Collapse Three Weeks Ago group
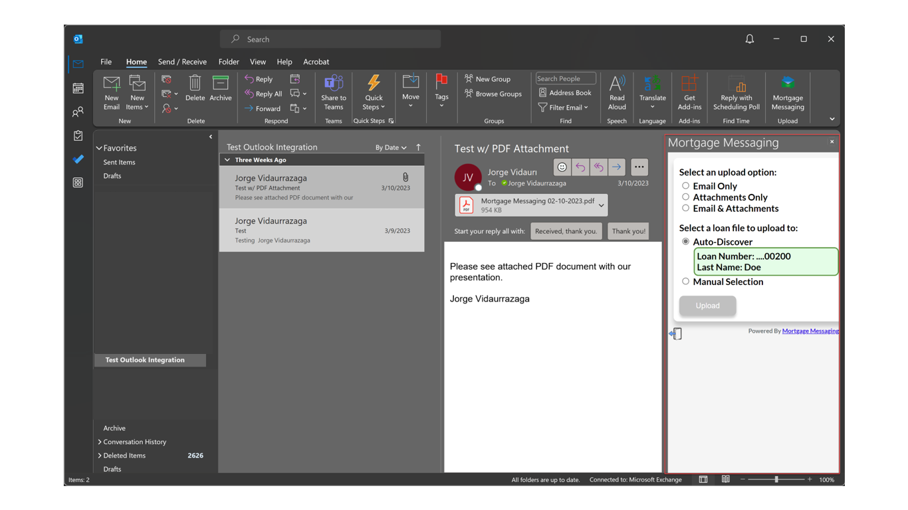908x510 pixels. coord(227,160)
